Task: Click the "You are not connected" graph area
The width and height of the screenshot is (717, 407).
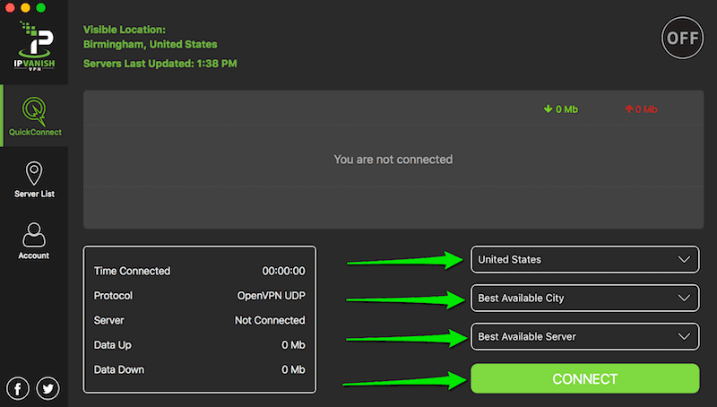Action: (393, 160)
